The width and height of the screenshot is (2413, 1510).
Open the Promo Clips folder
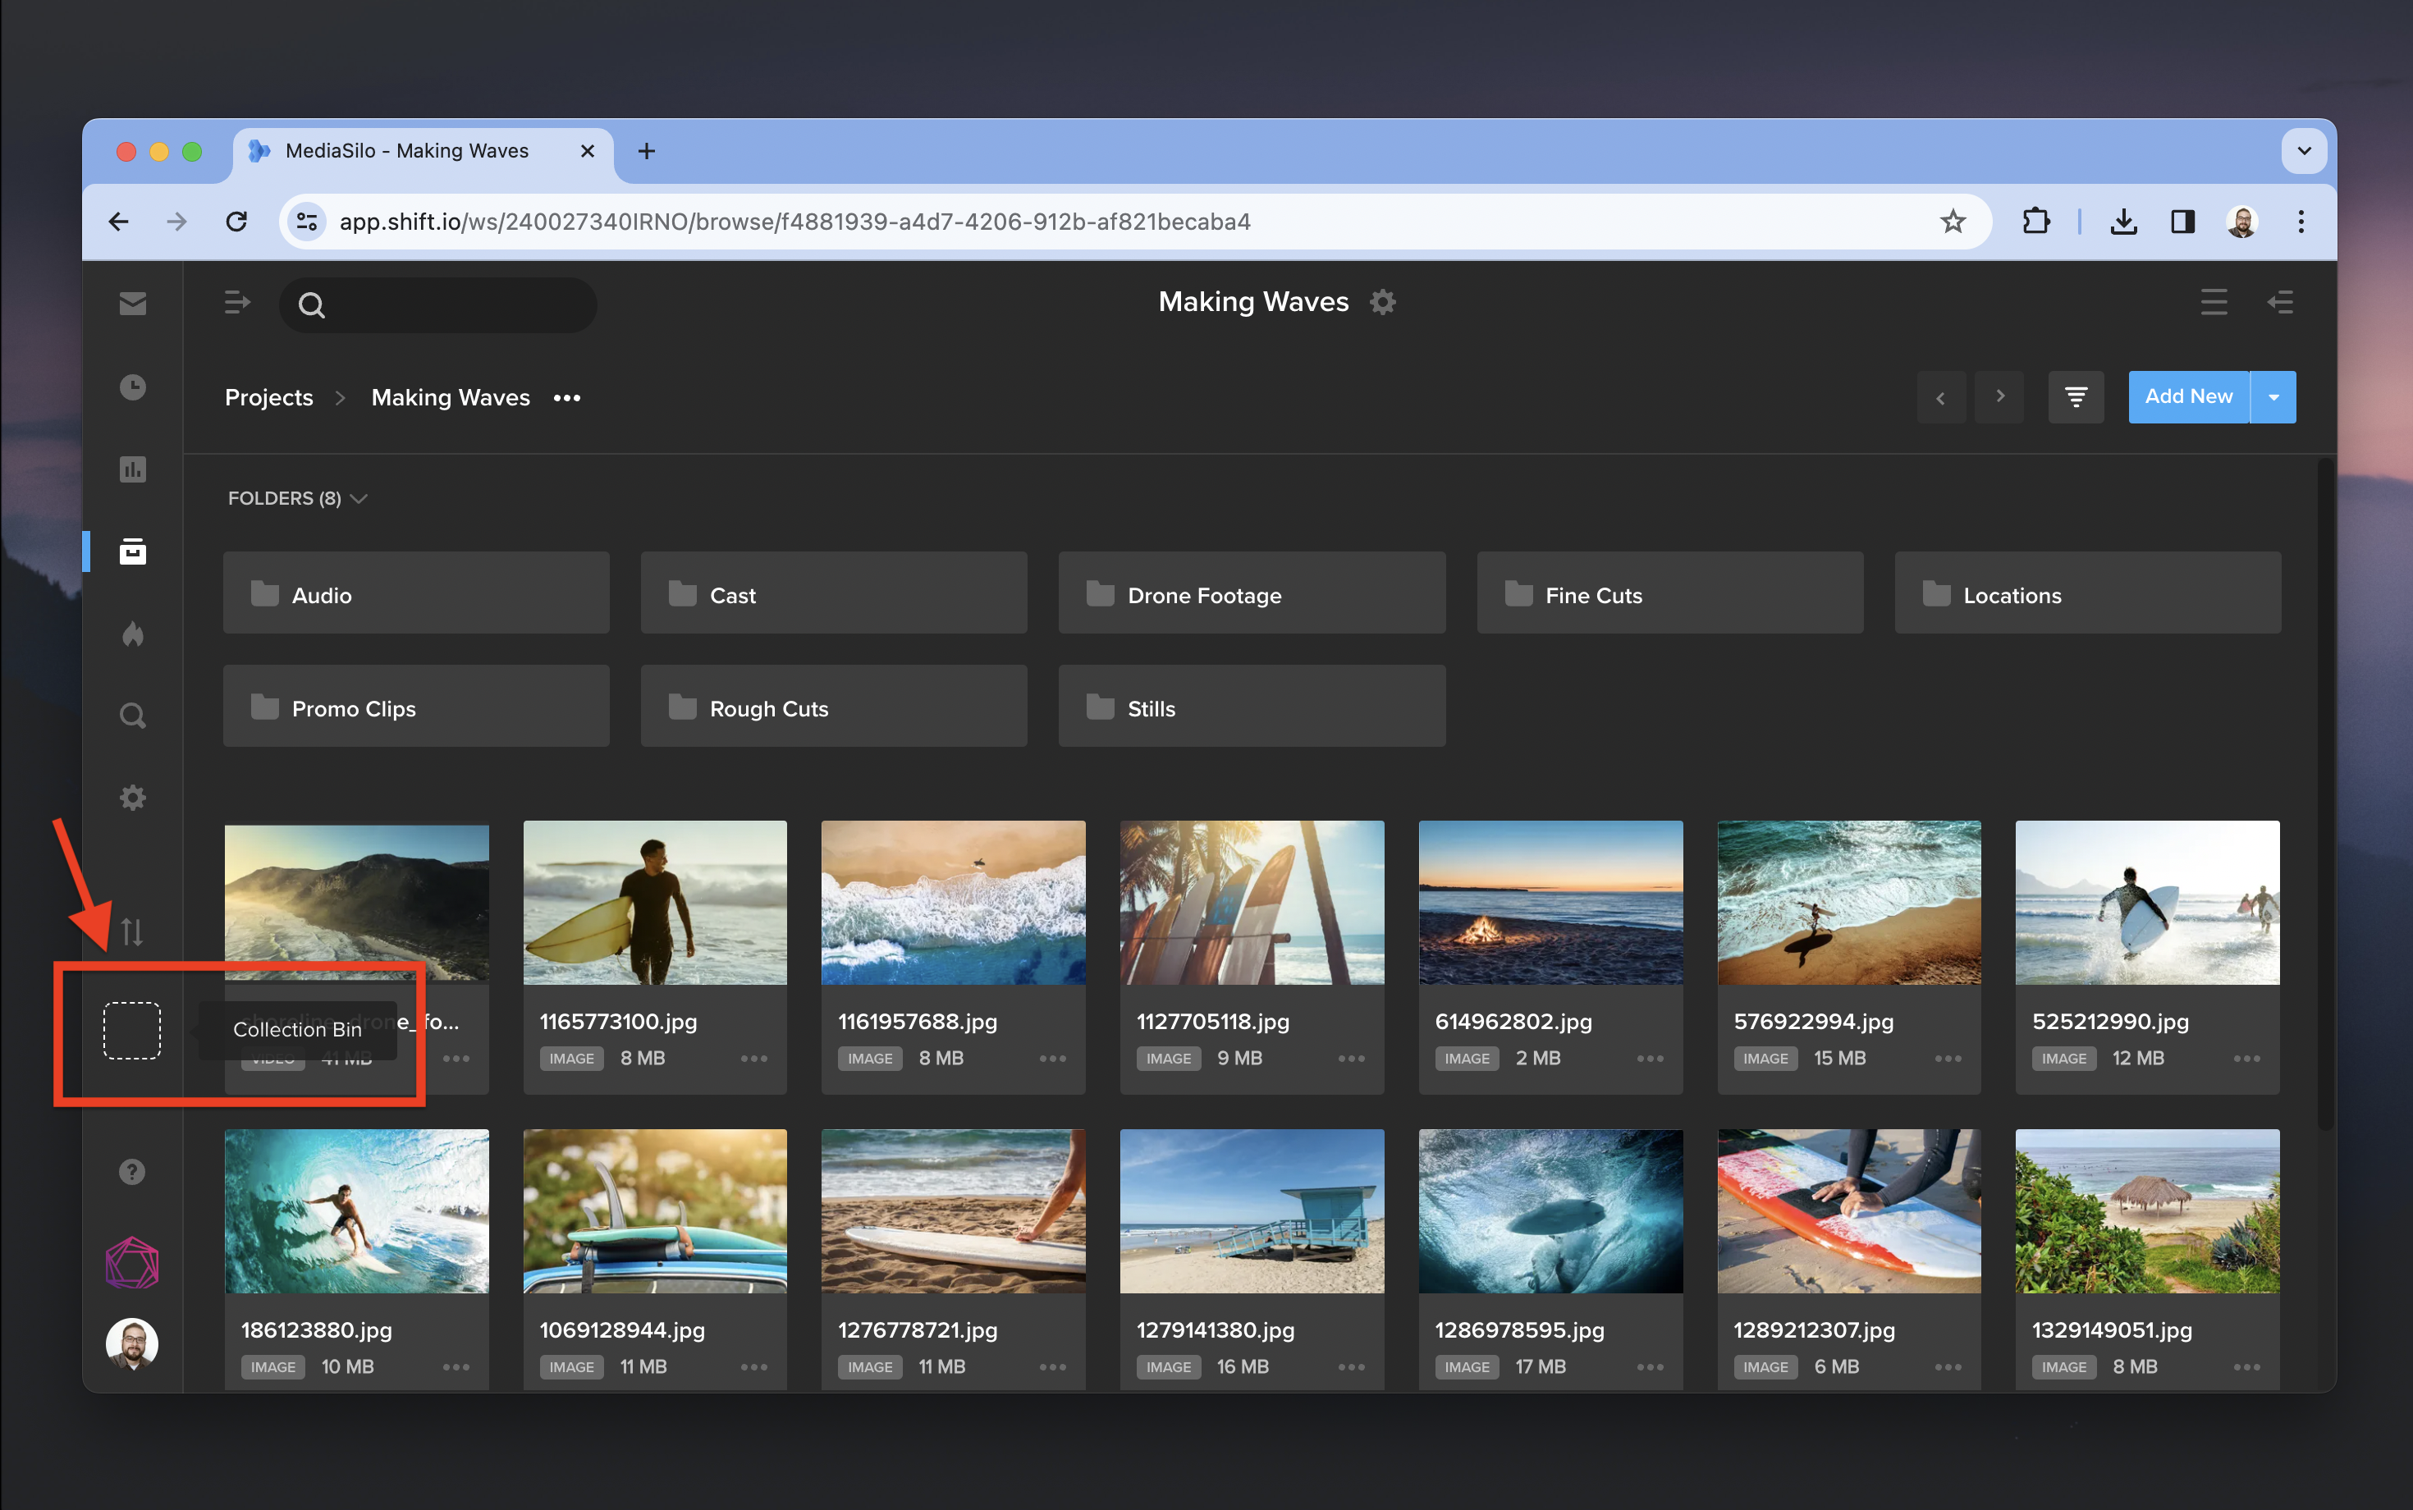[416, 706]
